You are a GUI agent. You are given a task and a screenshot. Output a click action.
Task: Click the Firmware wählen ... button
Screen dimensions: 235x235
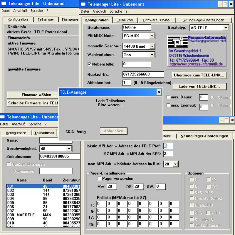pos(33,95)
